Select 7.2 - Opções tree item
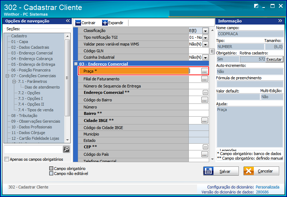Screen dimensions: 287x197 pyautogui.click(x=29, y=93)
